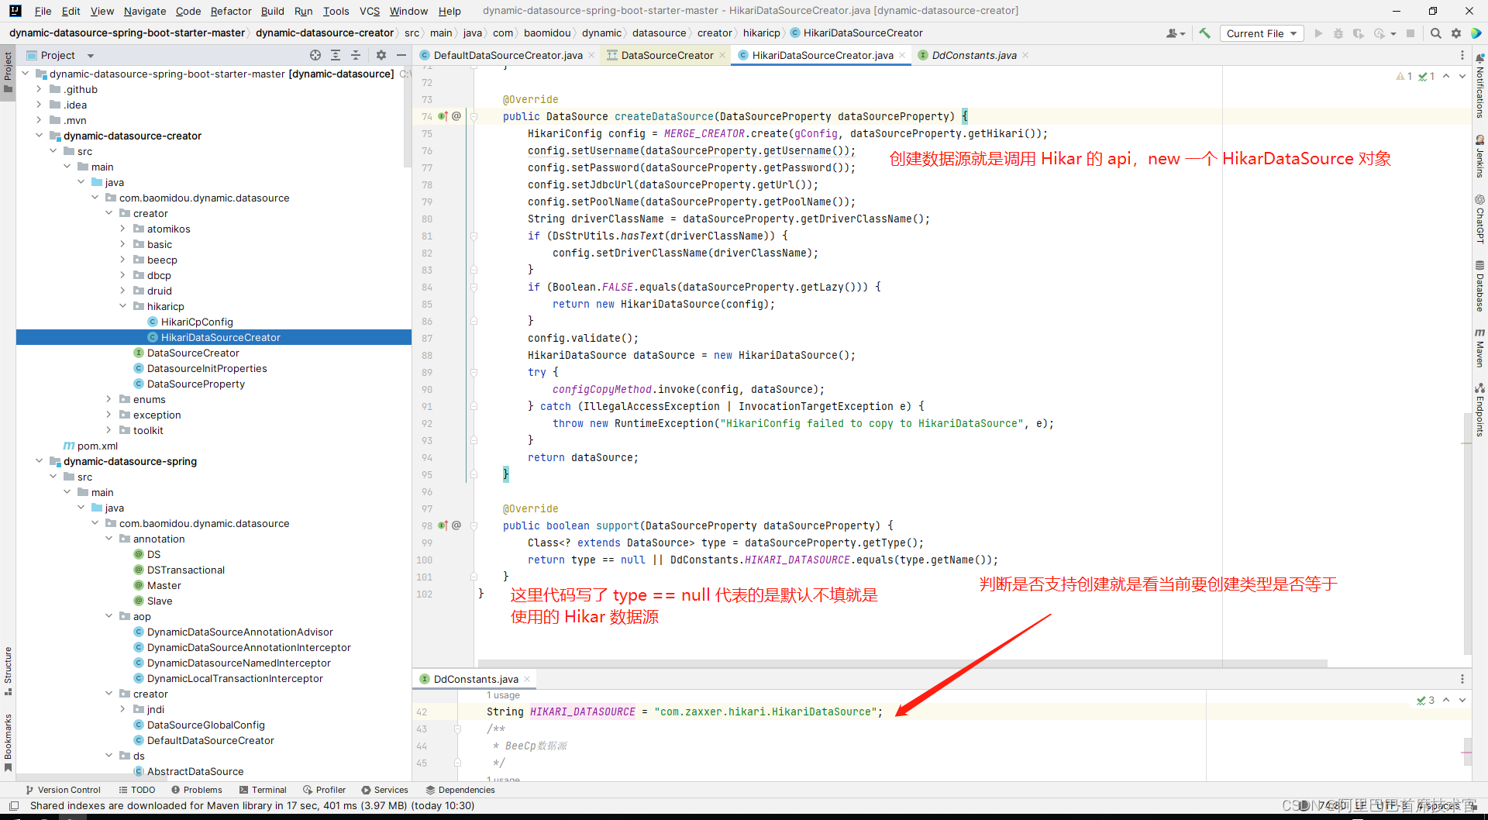The width and height of the screenshot is (1488, 820).
Task: Start debugging with the bug icon
Action: pyautogui.click(x=1340, y=33)
